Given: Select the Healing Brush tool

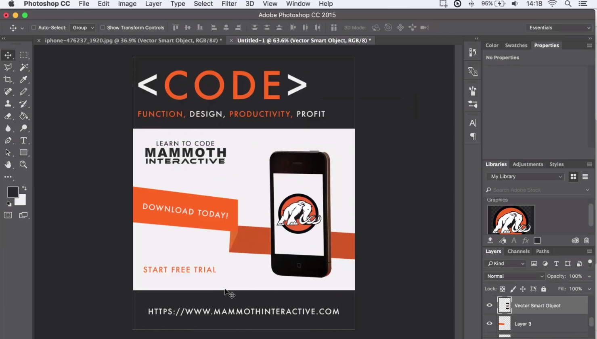Looking at the screenshot, I should 8,92.
